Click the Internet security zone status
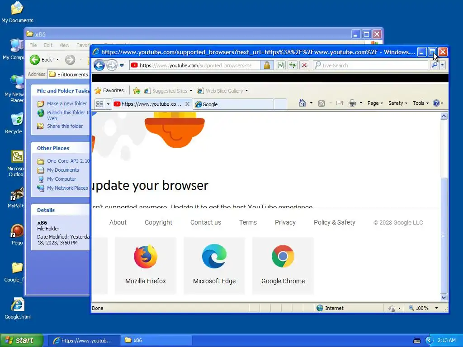Screen dimensions: 463x347 click(x=330, y=308)
